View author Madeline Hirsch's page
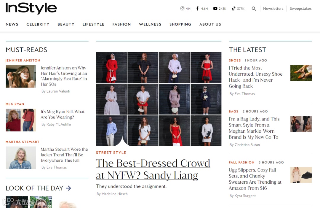 [x=115, y=194]
